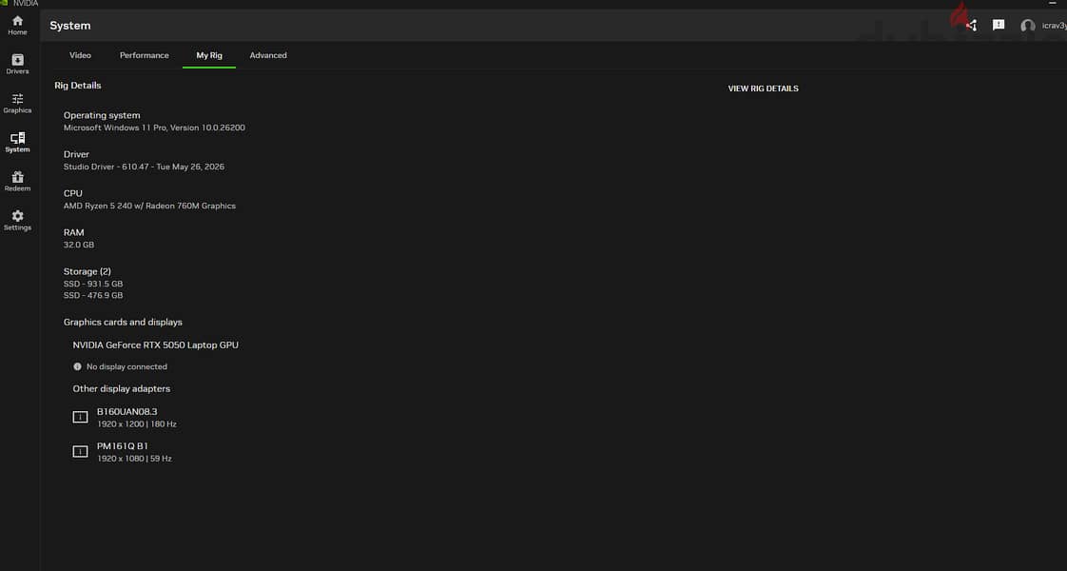Image resolution: width=1067 pixels, height=571 pixels.
Task: Click the Studio Driver 610.47 text
Action: point(144,166)
